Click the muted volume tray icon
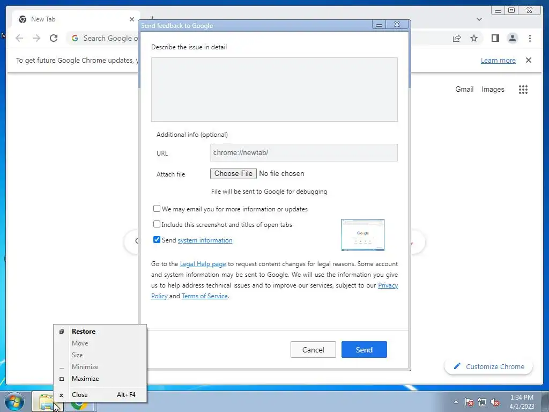Viewport: 549px width, 412px height. click(495, 402)
